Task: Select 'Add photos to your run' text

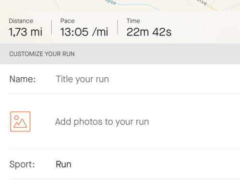Action: (102, 122)
